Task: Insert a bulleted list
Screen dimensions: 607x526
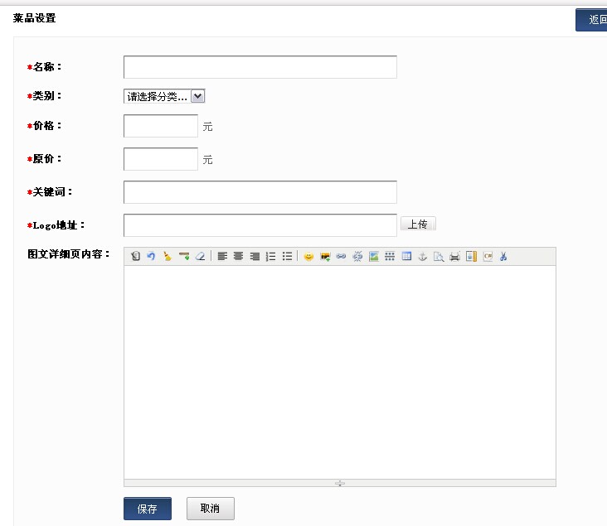Action: (x=287, y=257)
